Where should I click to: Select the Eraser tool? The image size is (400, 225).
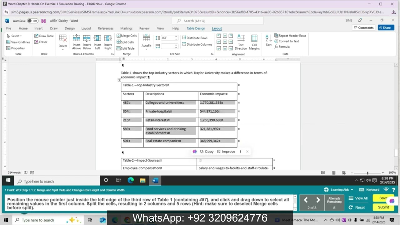[41, 42]
